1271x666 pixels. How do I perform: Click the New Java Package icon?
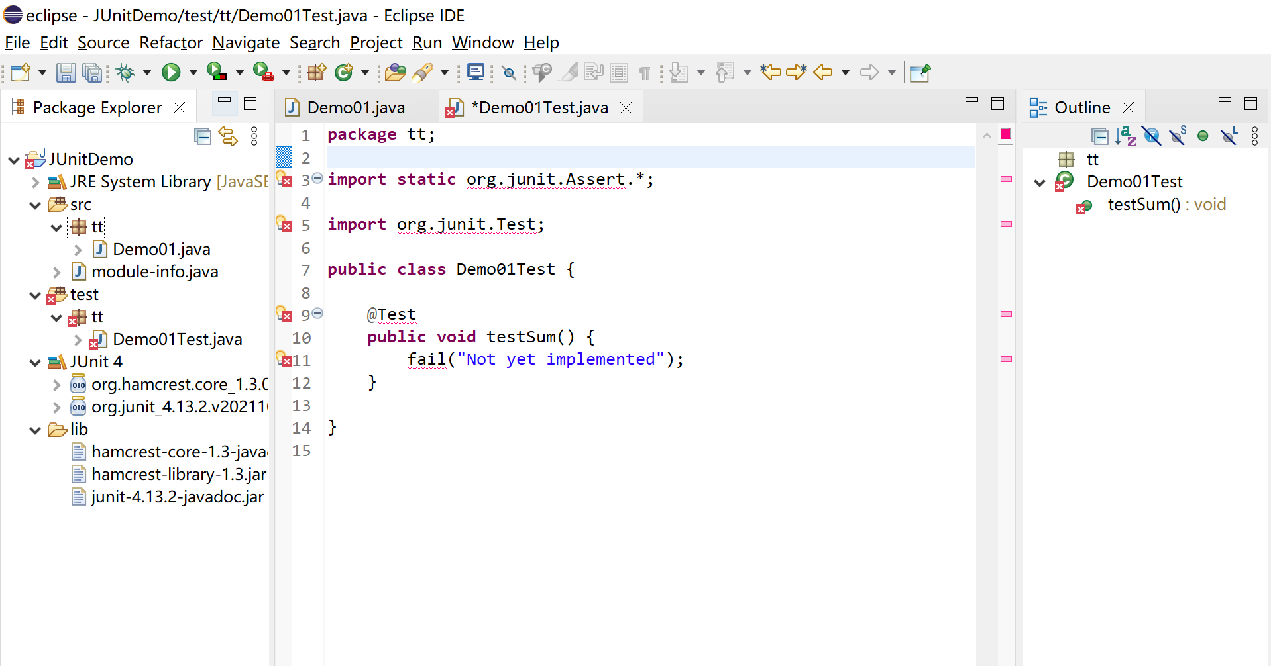(317, 72)
